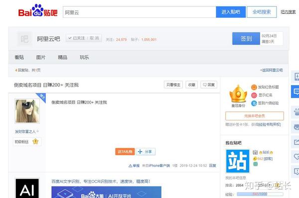Click the small green badge under coins
Viewport: 299px width, 198px height.
click(255, 164)
